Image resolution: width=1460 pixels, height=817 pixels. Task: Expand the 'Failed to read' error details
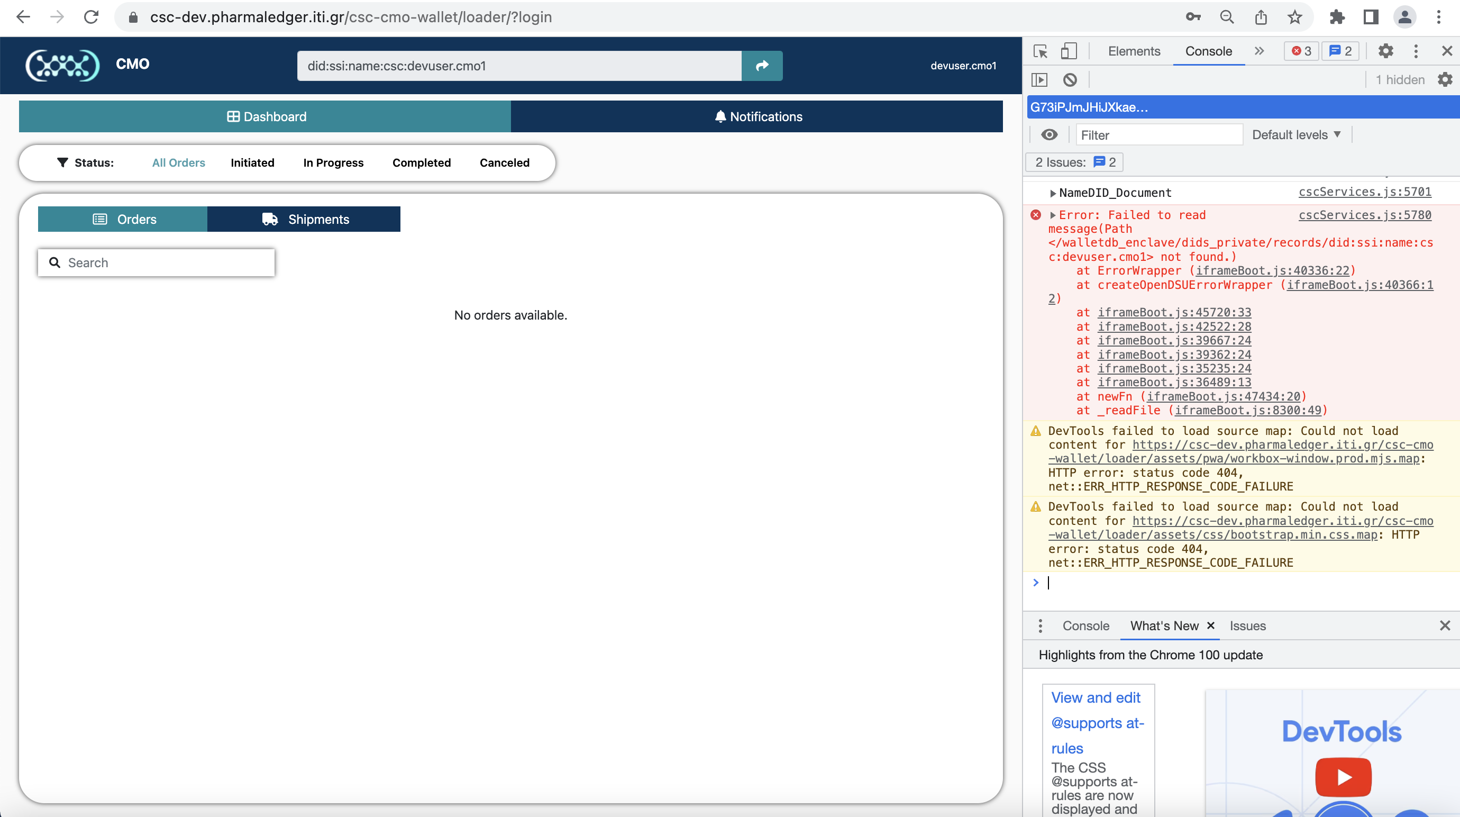pos(1053,215)
